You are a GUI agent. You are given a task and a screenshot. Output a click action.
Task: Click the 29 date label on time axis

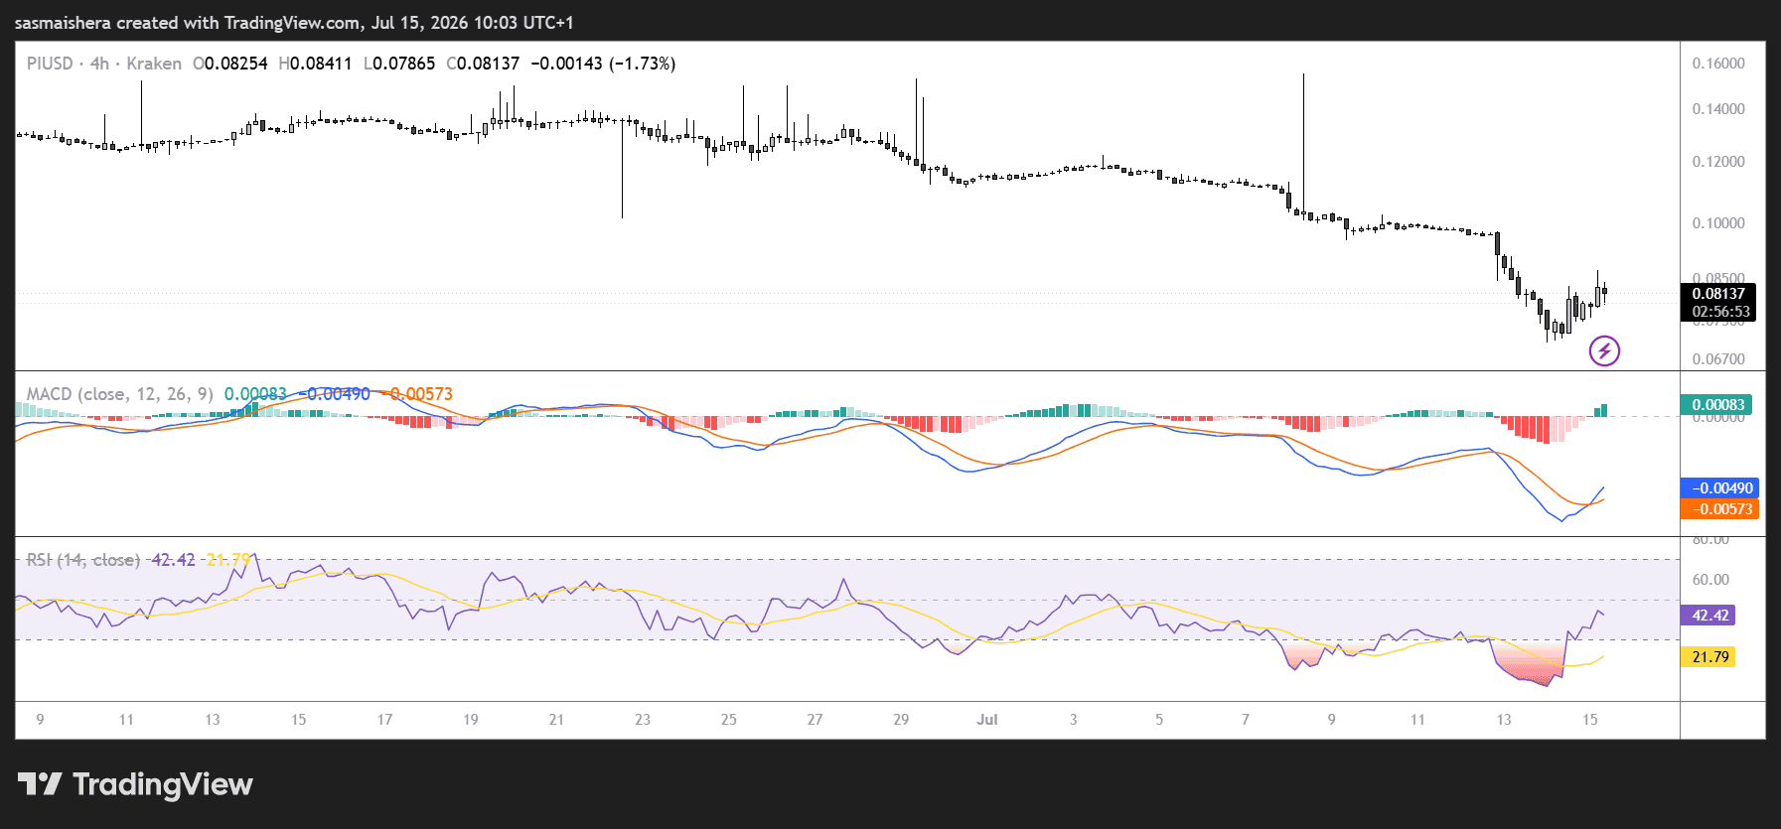(x=901, y=720)
